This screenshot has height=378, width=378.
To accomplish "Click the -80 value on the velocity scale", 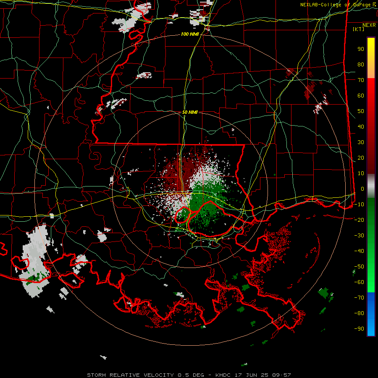I will [x=359, y=313].
